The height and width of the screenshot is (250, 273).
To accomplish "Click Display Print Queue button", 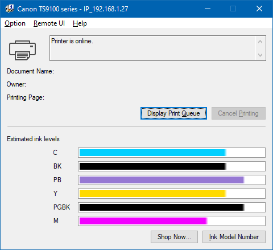I will pyautogui.click(x=173, y=113).
